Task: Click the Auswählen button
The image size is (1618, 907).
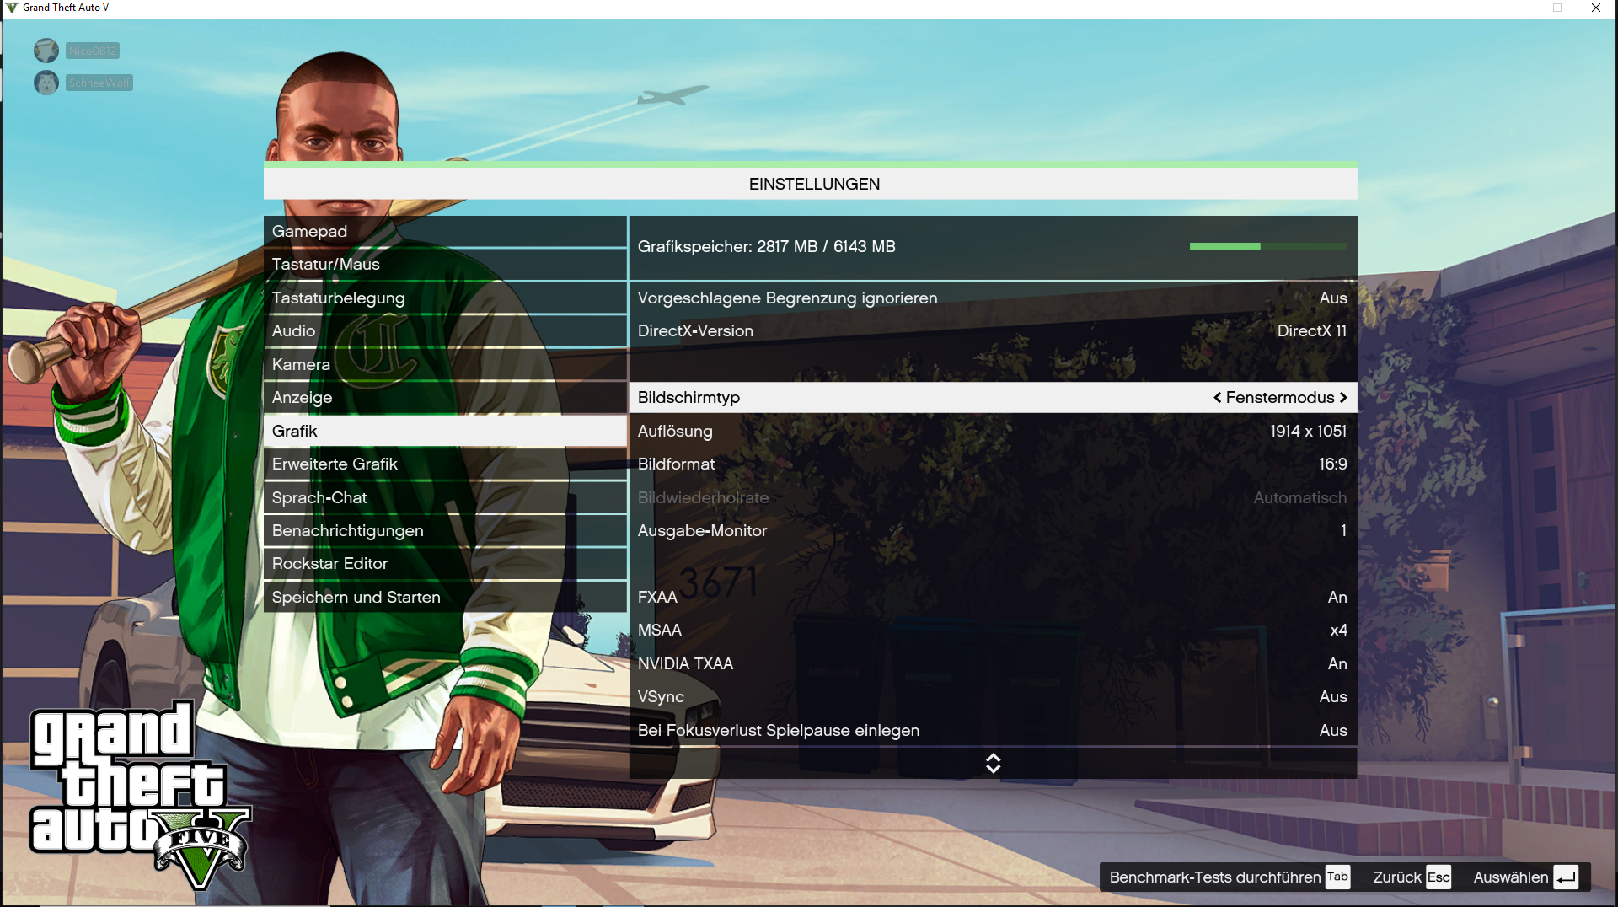Action: tap(1510, 877)
